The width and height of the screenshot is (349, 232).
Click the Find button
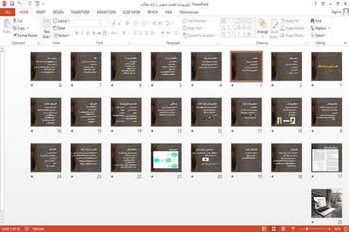pyautogui.click(x=316, y=21)
